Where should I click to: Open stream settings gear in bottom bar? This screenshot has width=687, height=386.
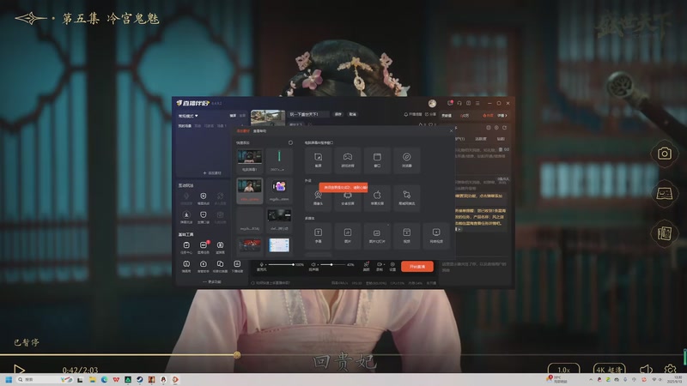[x=392, y=266]
